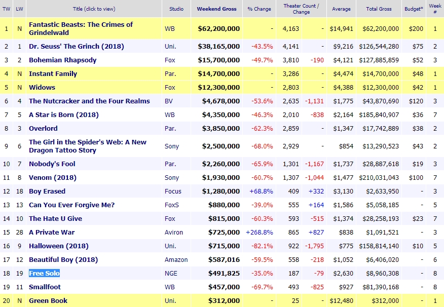444x307 pixels.
Task: Click the highlighted Free Solo link
Action: tap(44, 274)
